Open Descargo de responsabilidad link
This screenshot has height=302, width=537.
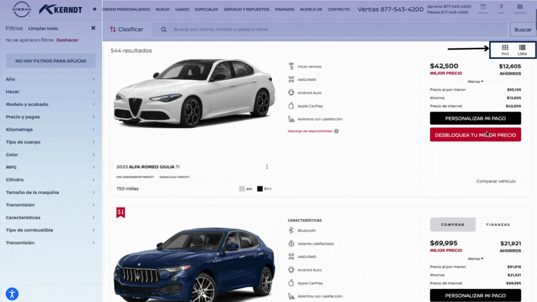pos(310,131)
